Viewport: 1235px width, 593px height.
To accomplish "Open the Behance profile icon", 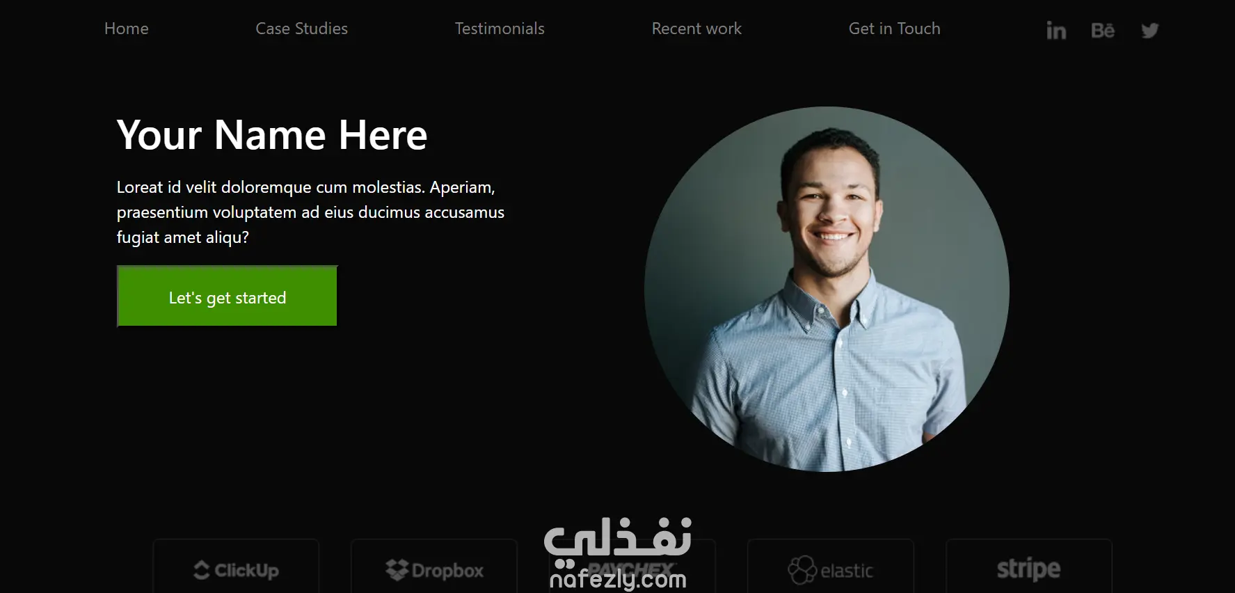I will click(1103, 30).
